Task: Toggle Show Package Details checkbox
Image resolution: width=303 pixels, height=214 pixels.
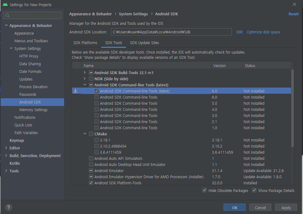Action: pyautogui.click(x=254, y=190)
